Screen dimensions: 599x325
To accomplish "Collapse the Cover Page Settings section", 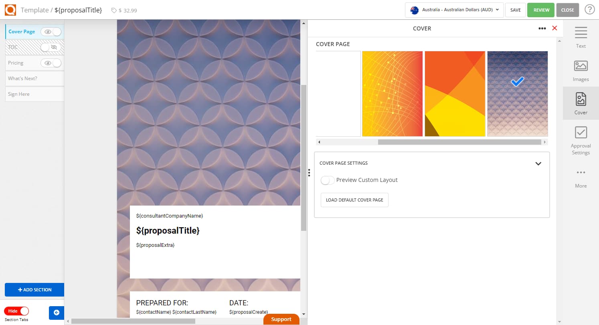I will click(538, 164).
